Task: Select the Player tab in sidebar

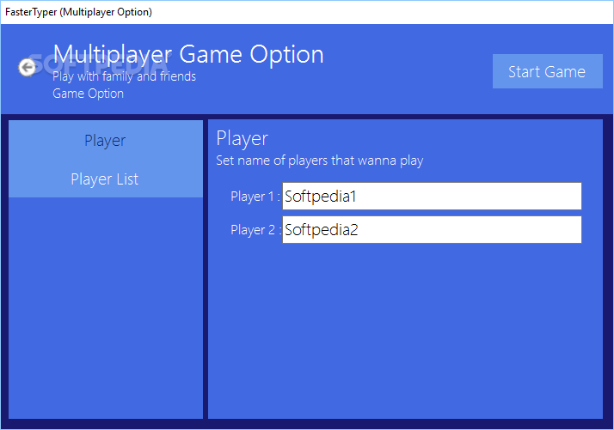Action: click(x=105, y=141)
